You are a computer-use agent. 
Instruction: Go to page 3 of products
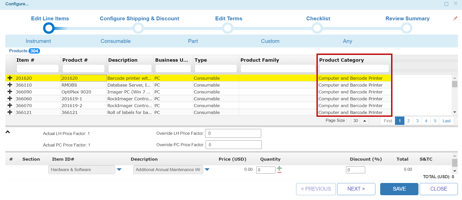pyautogui.click(x=417, y=121)
